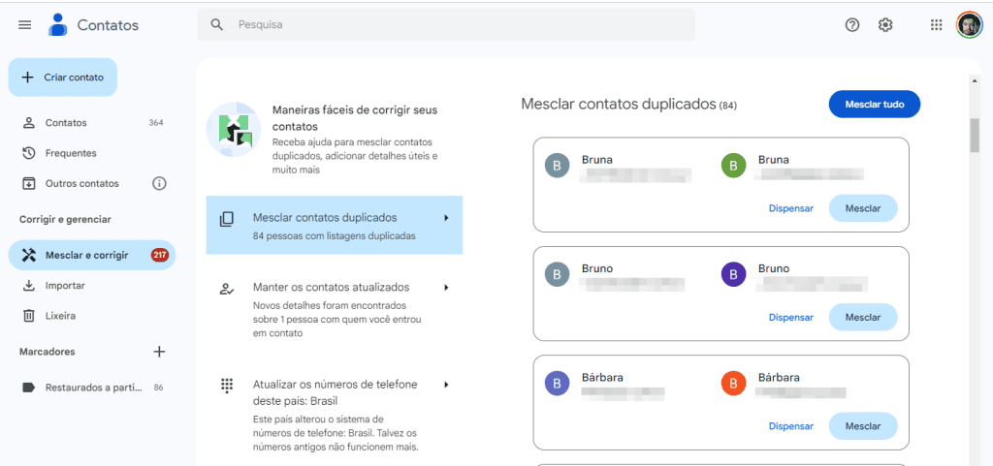Image resolution: width=993 pixels, height=466 pixels.
Task: Click the Criar contato button
Action: [x=63, y=78]
